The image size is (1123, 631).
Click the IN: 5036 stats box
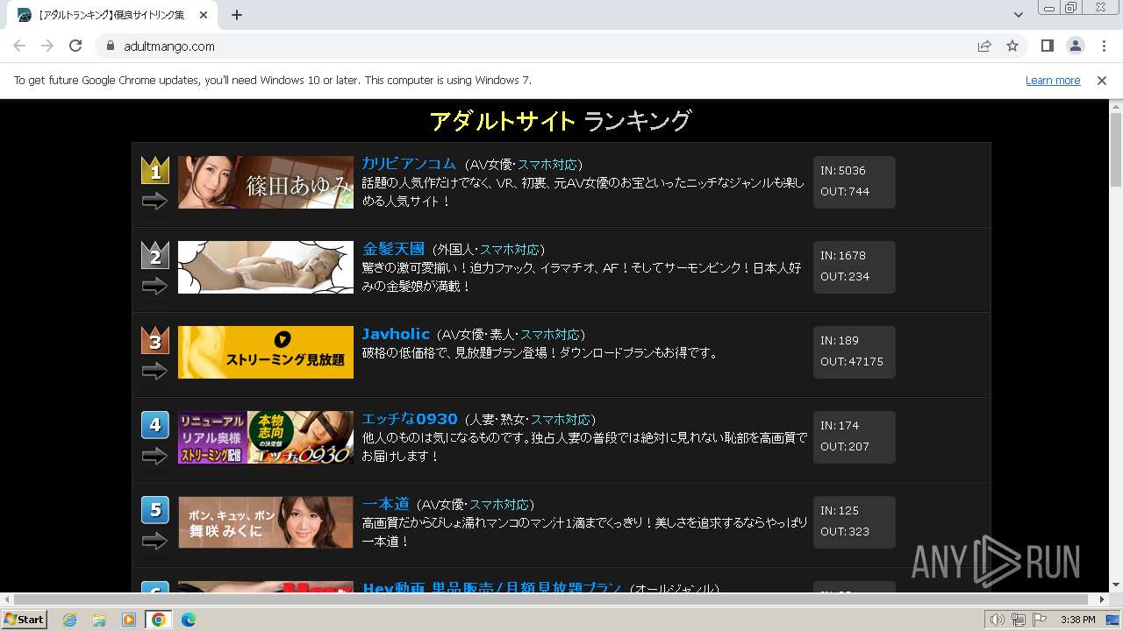(x=855, y=182)
